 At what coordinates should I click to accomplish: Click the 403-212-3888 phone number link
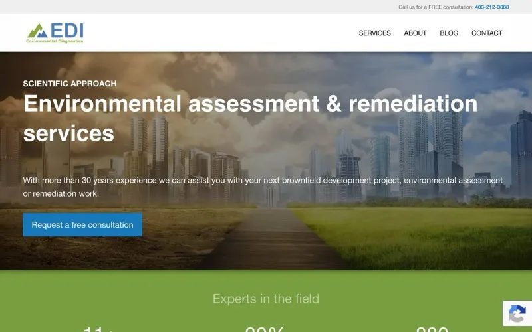pyautogui.click(x=492, y=7)
